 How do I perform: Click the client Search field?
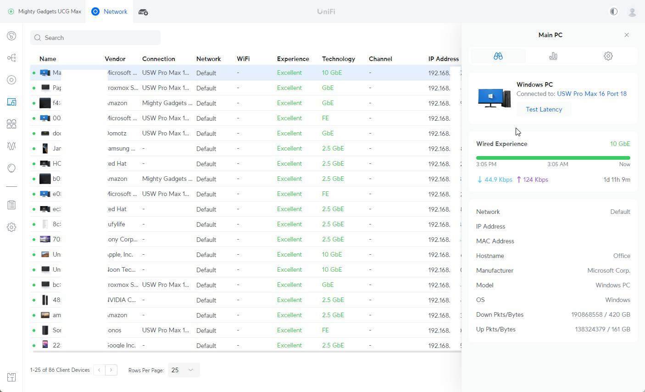[x=95, y=38]
